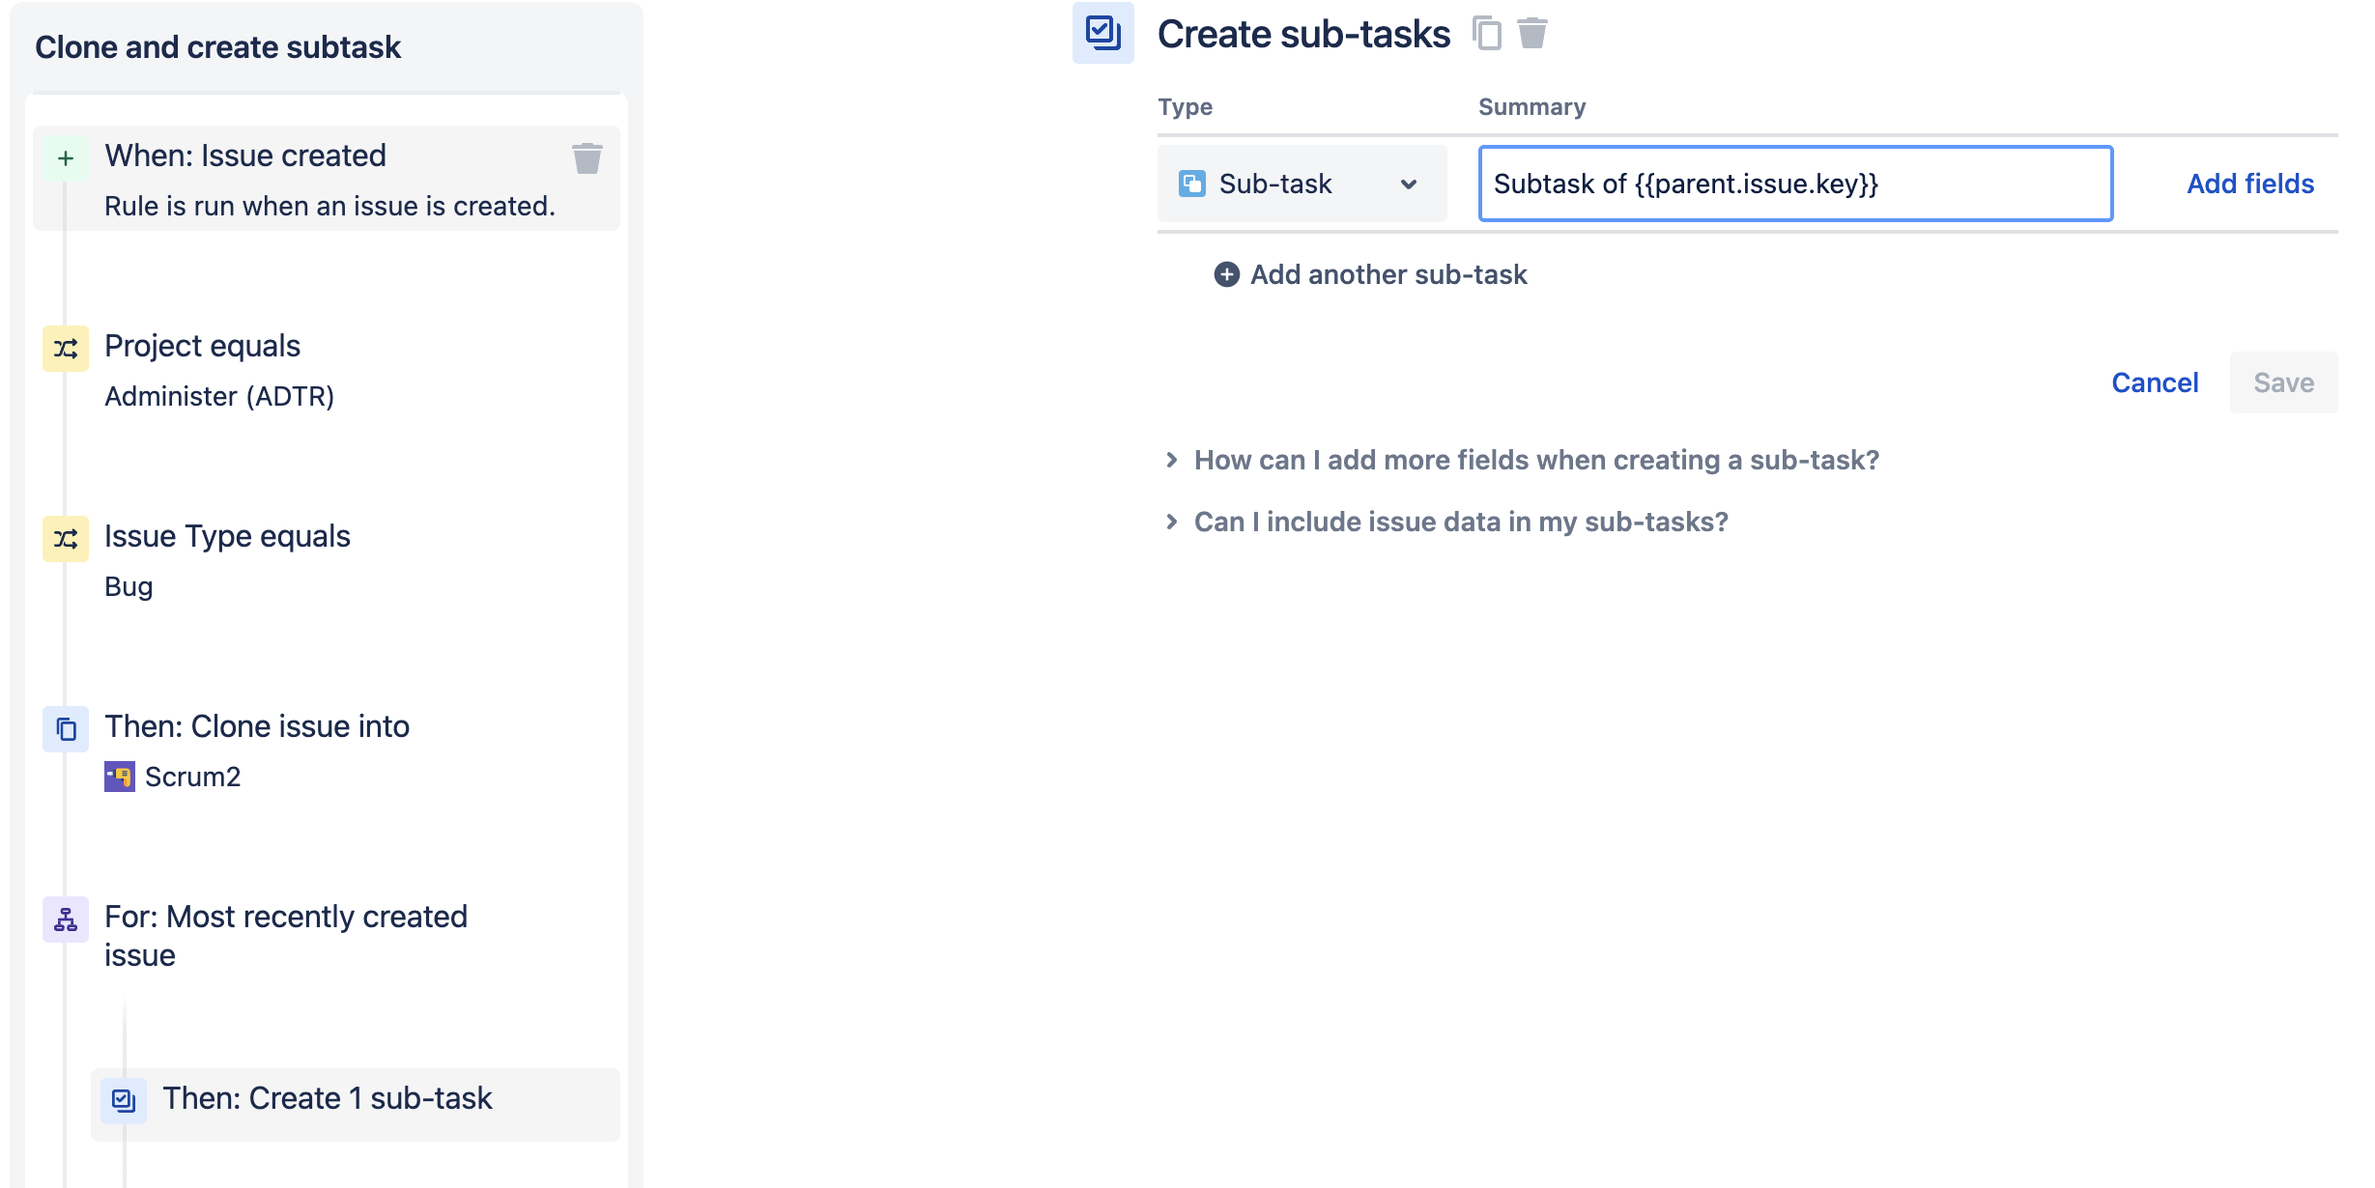Cancel the sub-task changes
The width and height of the screenshot is (2375, 1188).
(x=2154, y=382)
